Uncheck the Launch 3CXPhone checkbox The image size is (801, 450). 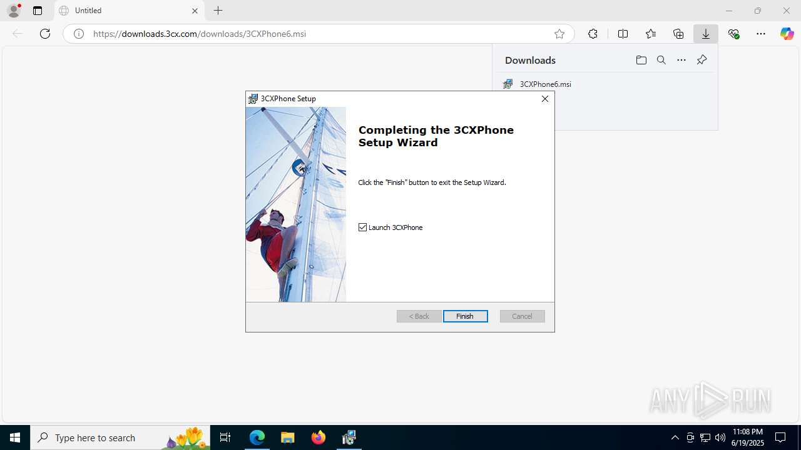click(x=362, y=227)
